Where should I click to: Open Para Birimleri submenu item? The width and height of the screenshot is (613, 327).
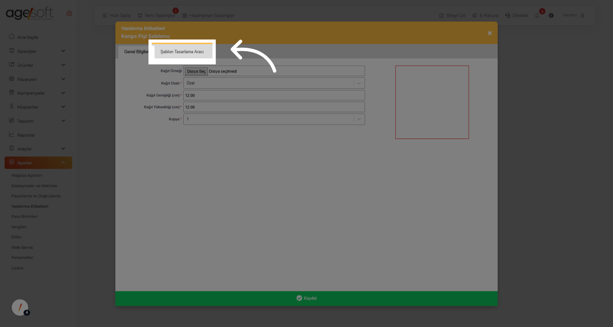coord(24,217)
